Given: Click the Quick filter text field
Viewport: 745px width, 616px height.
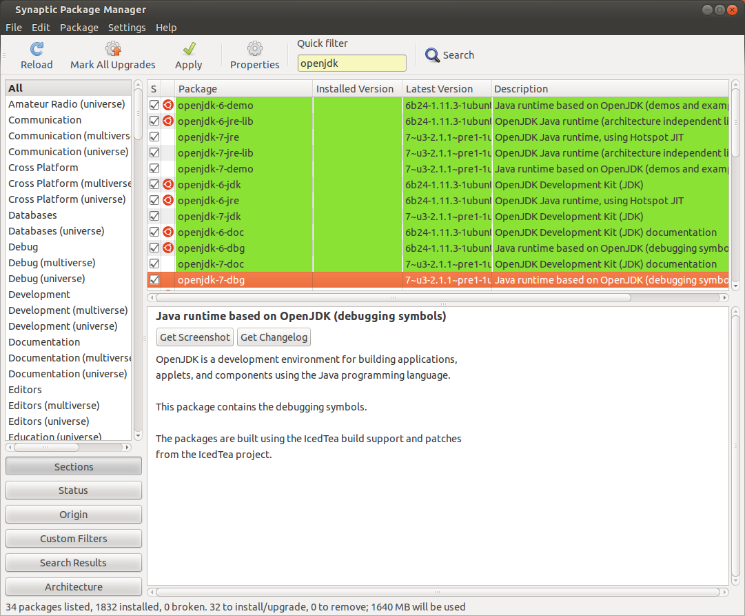Looking at the screenshot, I should pyautogui.click(x=351, y=63).
